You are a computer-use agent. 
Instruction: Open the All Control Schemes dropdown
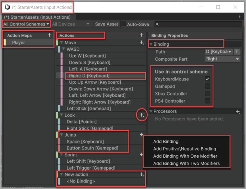[x=26, y=24]
